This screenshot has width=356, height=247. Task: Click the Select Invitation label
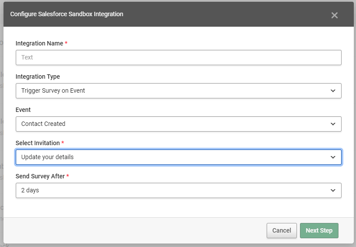38,143
